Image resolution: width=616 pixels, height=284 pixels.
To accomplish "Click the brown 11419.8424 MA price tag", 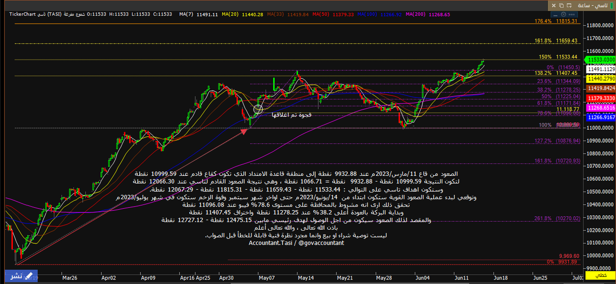I will [x=602, y=88].
